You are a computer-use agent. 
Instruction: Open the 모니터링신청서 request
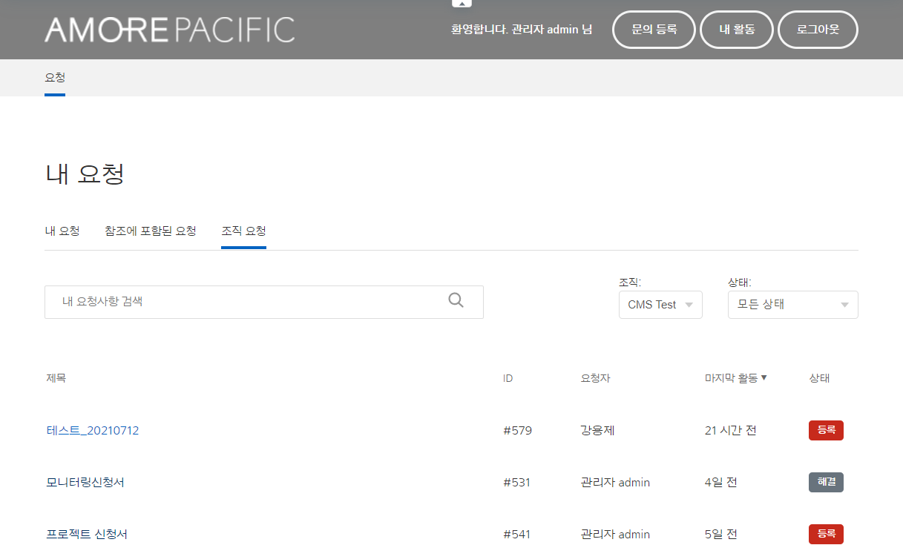tap(85, 482)
